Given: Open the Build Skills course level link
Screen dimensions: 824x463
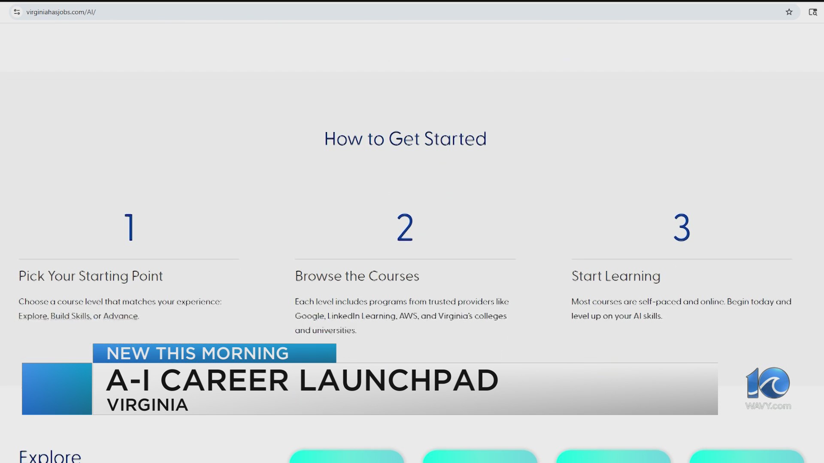Looking at the screenshot, I should (70, 316).
